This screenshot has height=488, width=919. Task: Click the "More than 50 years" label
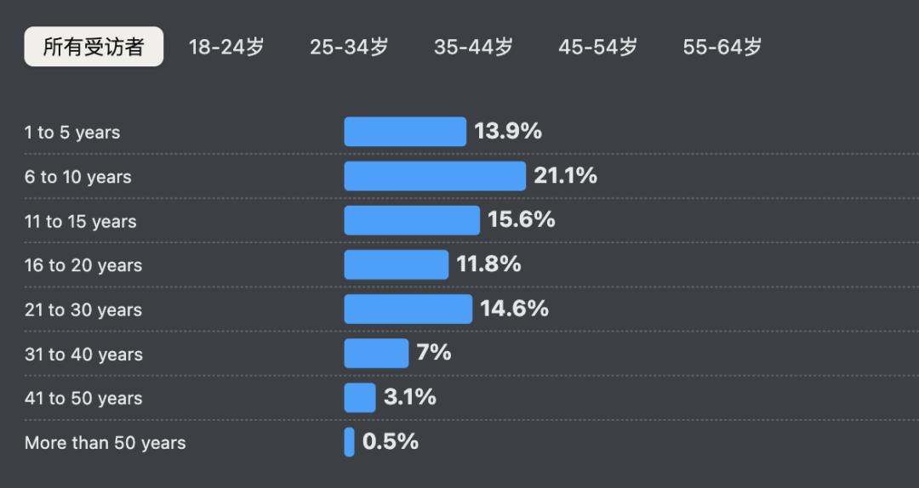(x=105, y=443)
